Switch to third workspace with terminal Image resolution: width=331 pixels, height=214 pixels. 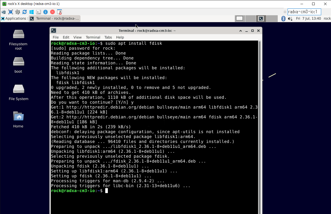pyautogui.click(x=261, y=18)
